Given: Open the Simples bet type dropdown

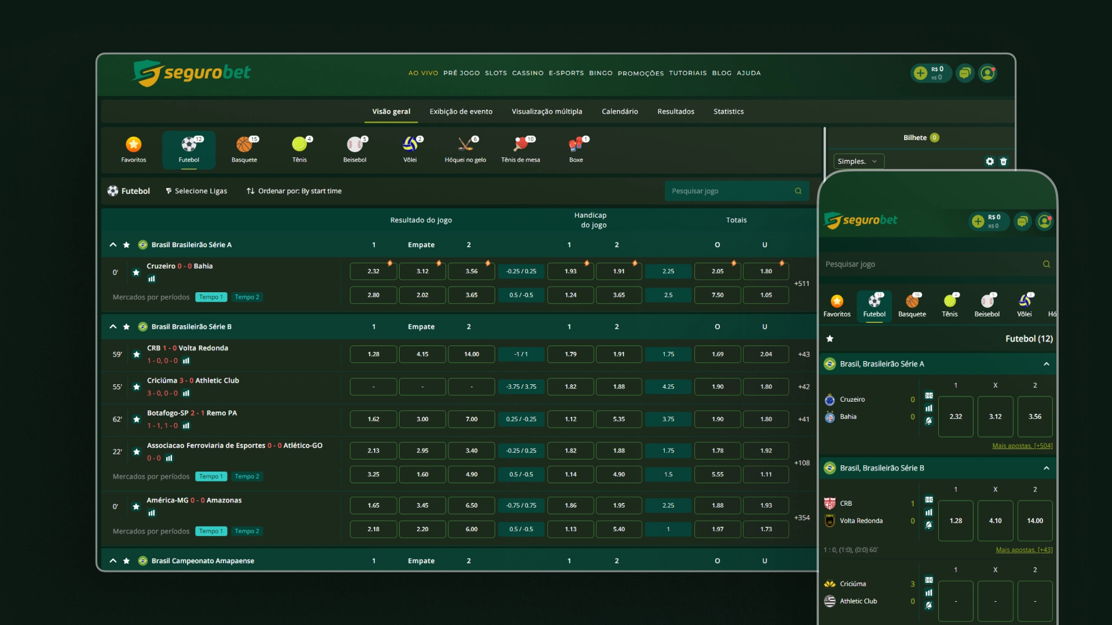Looking at the screenshot, I should [x=858, y=161].
